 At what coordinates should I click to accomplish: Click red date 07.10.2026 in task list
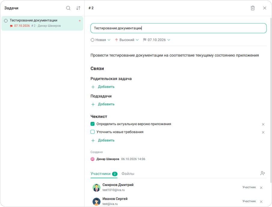click(x=22, y=25)
